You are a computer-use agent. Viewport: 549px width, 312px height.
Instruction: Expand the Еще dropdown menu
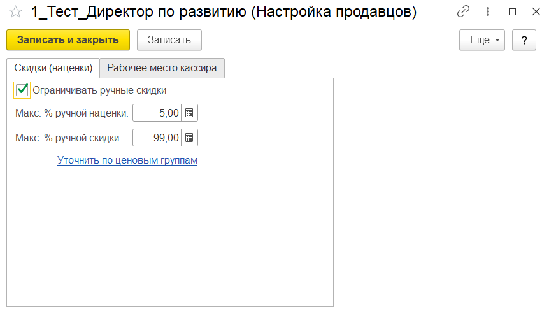tap(482, 39)
